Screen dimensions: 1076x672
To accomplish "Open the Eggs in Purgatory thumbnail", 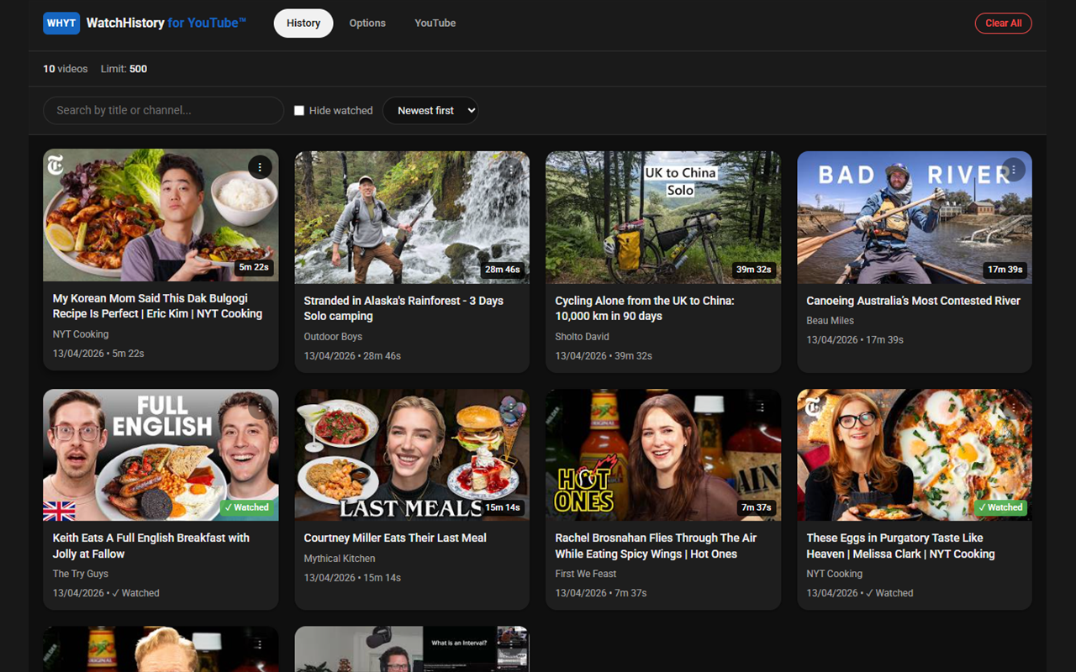I will 915,455.
